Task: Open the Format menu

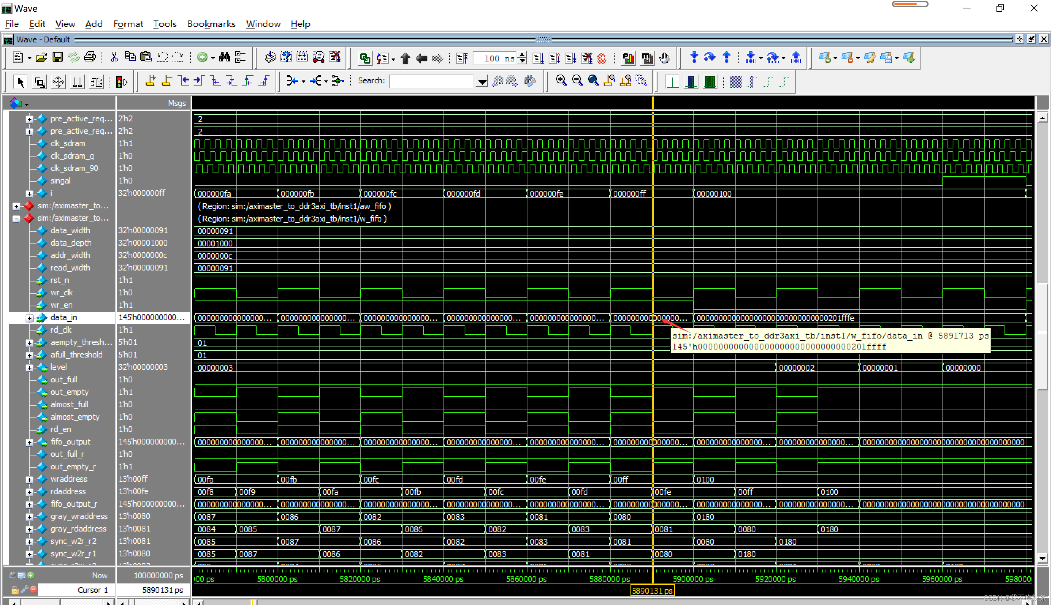Action: pos(126,24)
